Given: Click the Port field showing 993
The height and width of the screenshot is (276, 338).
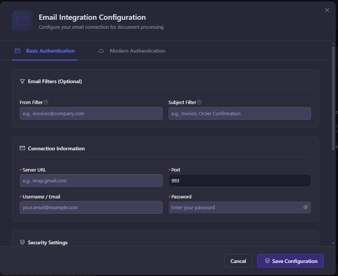Looking at the screenshot, I should click(240, 181).
